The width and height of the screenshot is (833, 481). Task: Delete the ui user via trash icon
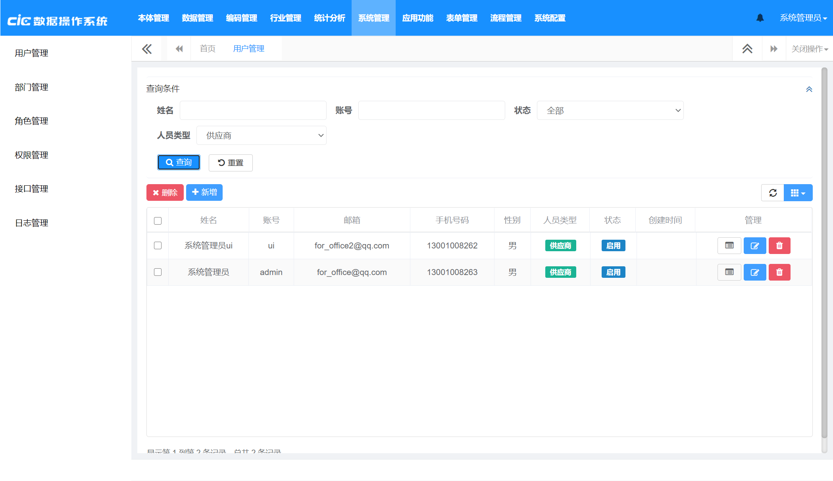779,246
